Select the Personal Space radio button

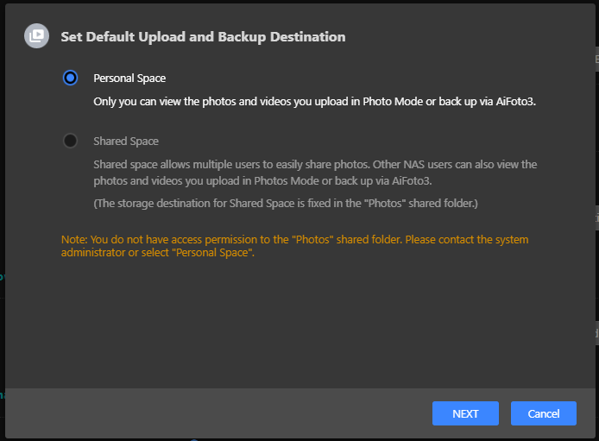(71, 78)
